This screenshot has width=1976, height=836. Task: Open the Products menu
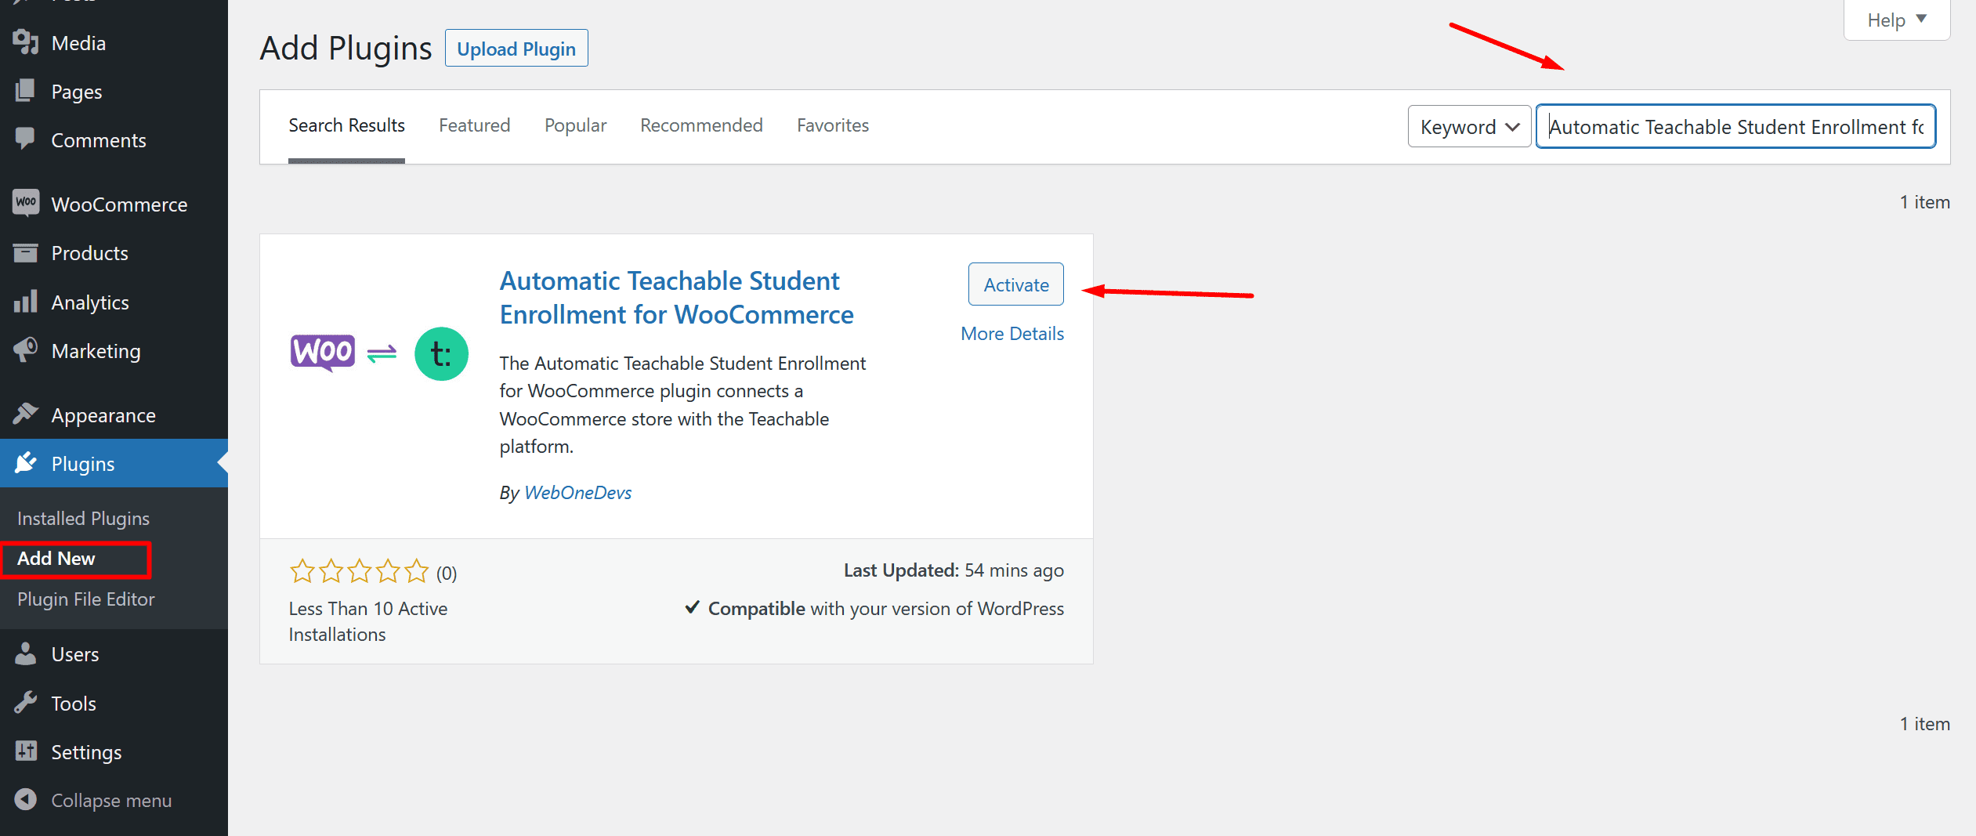[114, 253]
